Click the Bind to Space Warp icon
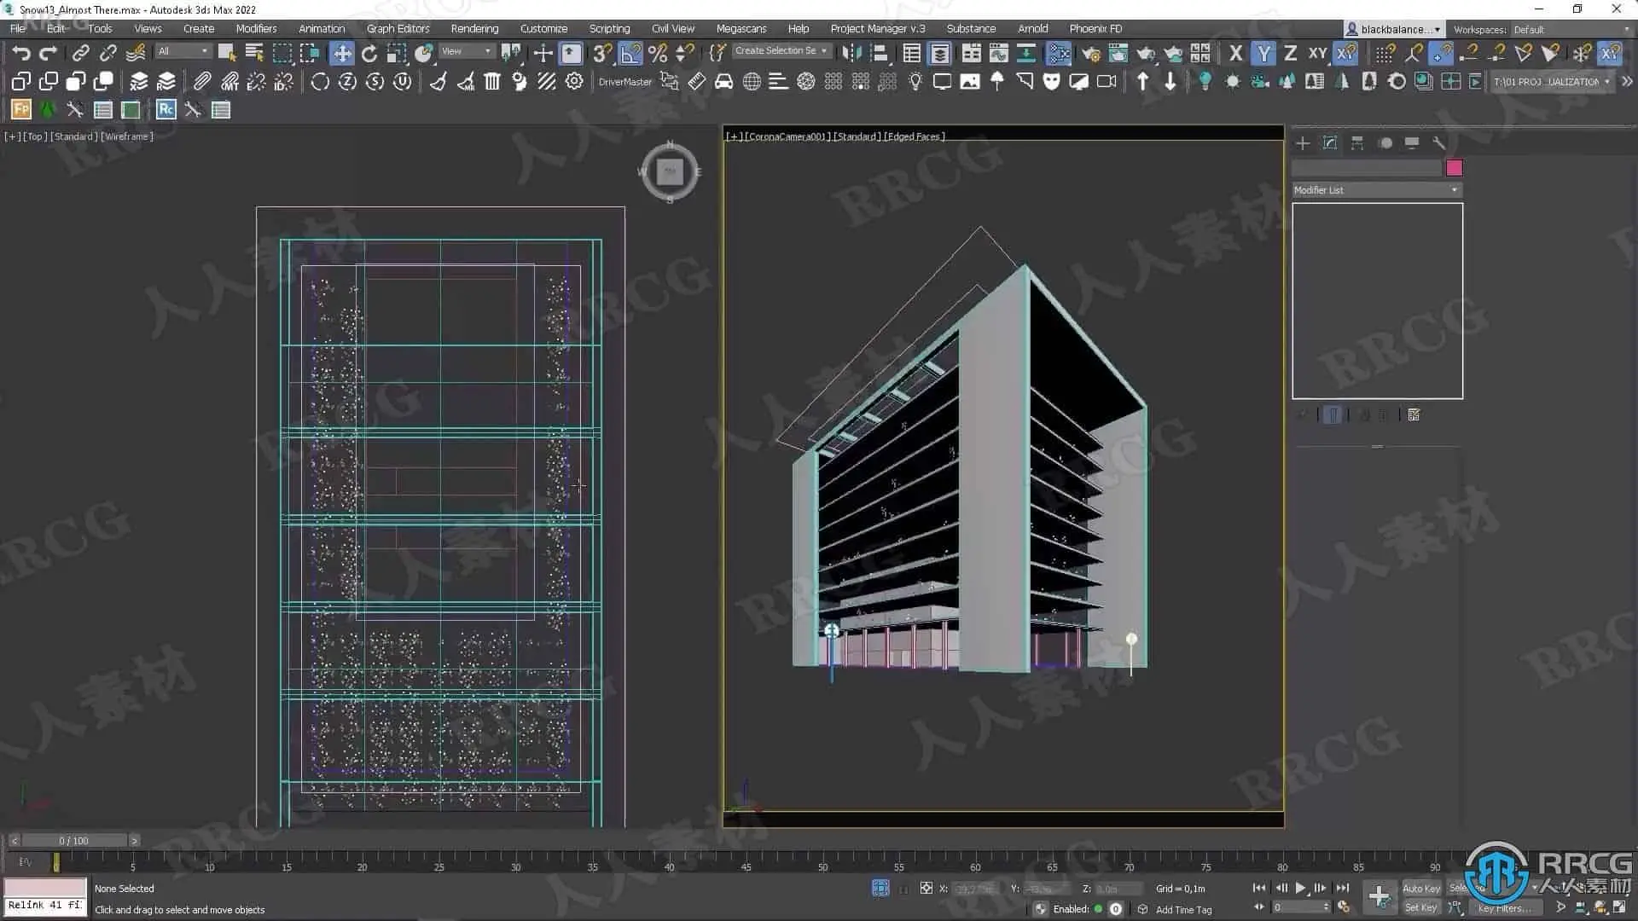 coord(136,54)
